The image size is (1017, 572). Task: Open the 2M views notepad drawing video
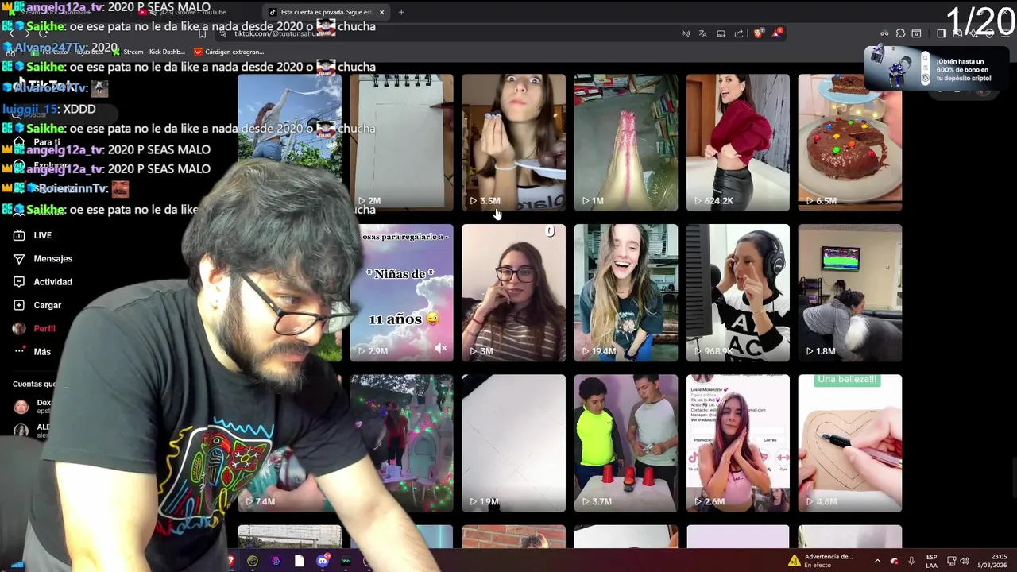pos(401,142)
